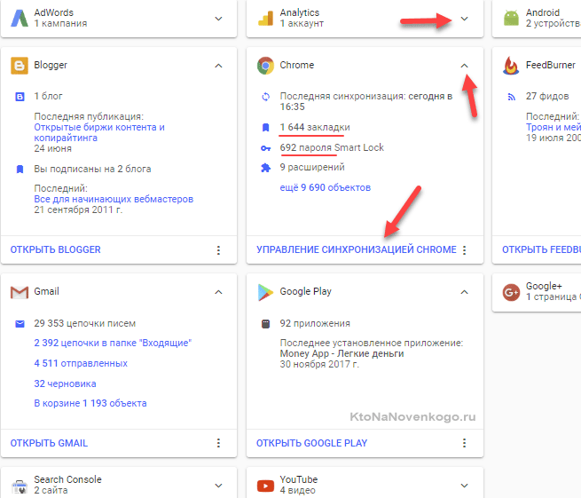Click the AdWords logo icon
Viewport: 581px width, 498px height.
pos(20,18)
